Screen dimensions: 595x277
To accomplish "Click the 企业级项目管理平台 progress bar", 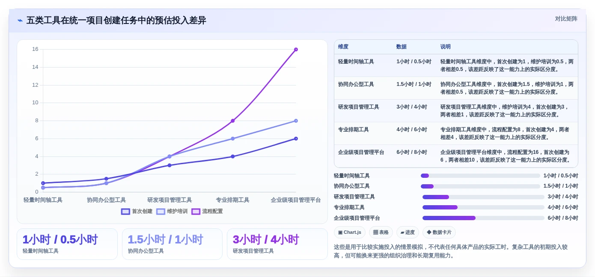I will (x=483, y=218).
